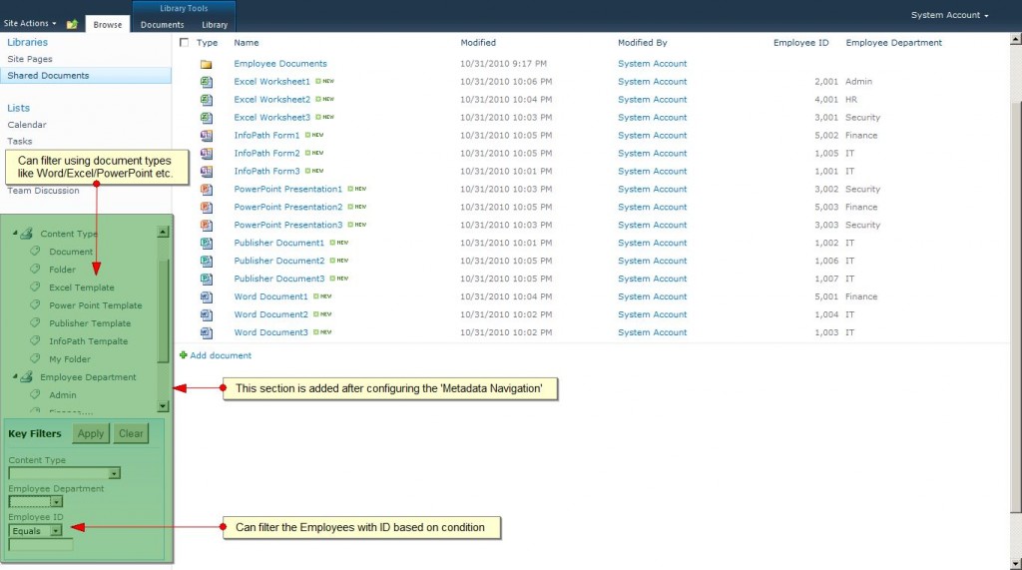
Task: Open the Employee Department key filter dropdown
Action: 57,501
